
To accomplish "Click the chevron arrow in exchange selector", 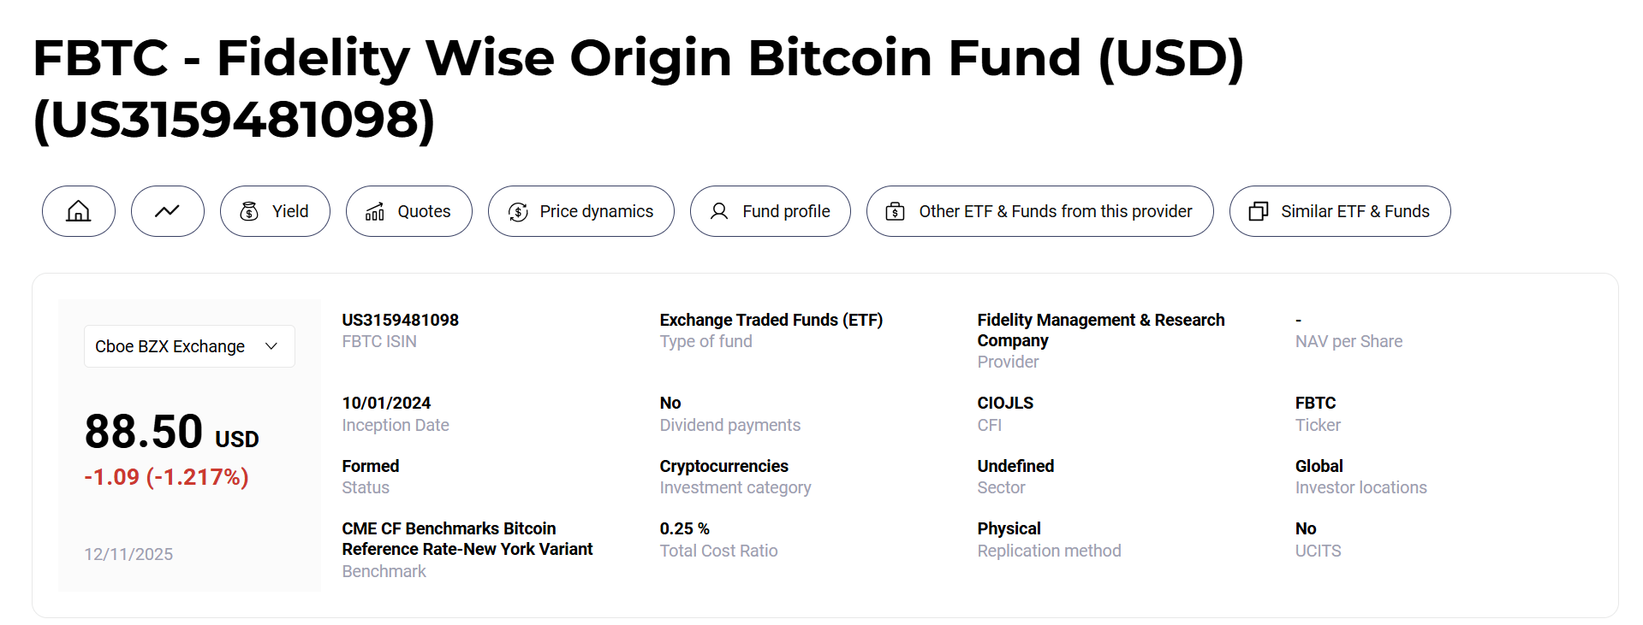I will pos(271,346).
